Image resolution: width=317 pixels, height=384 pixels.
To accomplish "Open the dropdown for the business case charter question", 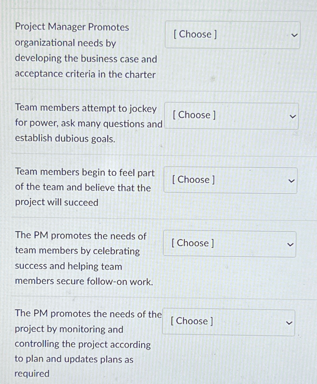I will (x=232, y=35).
